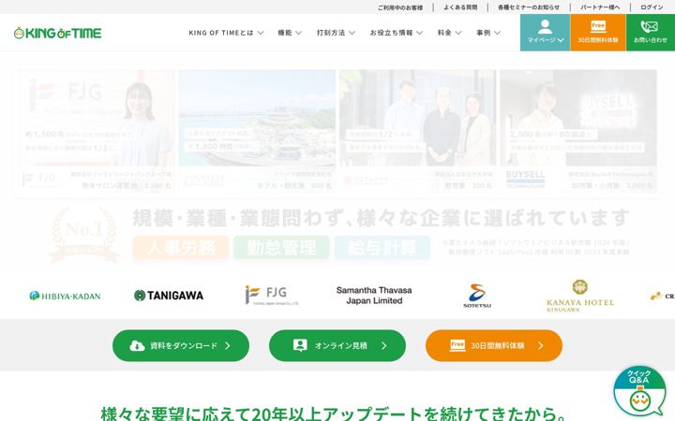The image size is (675, 421).
Task: Open the よくある質問 link
Action: coord(460,7)
